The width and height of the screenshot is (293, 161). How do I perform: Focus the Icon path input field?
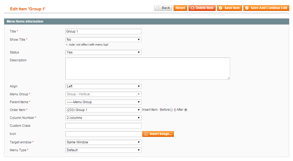point(103,134)
